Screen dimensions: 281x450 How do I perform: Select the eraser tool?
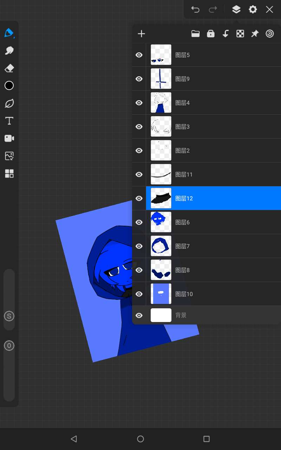[x=9, y=68]
